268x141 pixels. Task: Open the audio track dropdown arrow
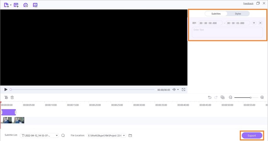178,90
